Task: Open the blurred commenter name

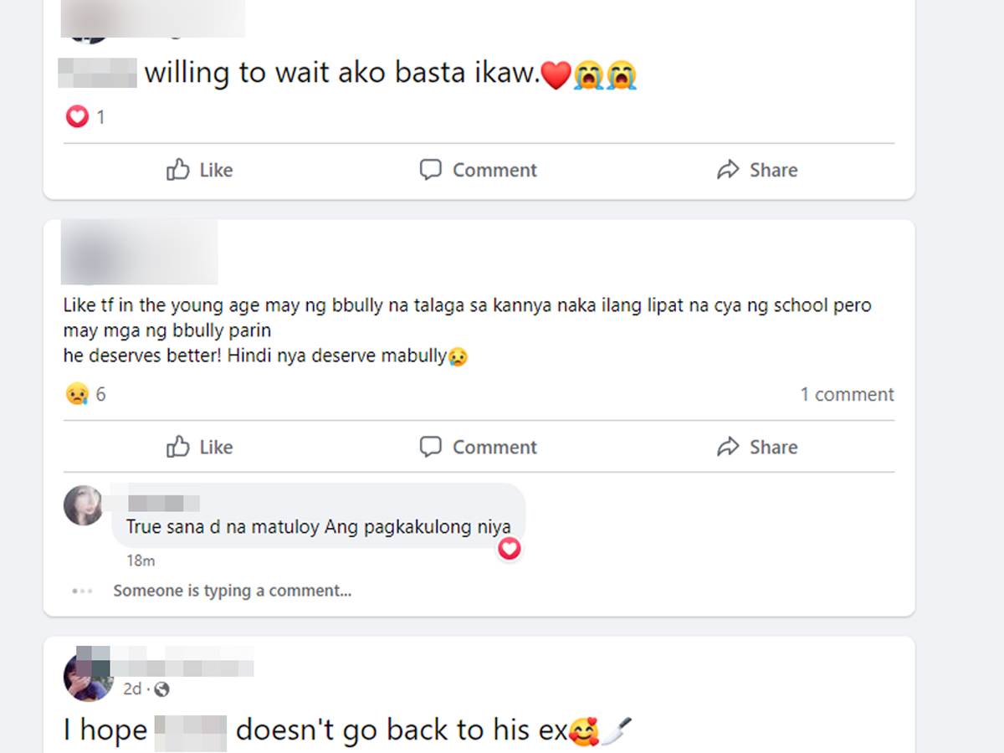Action: (163, 503)
